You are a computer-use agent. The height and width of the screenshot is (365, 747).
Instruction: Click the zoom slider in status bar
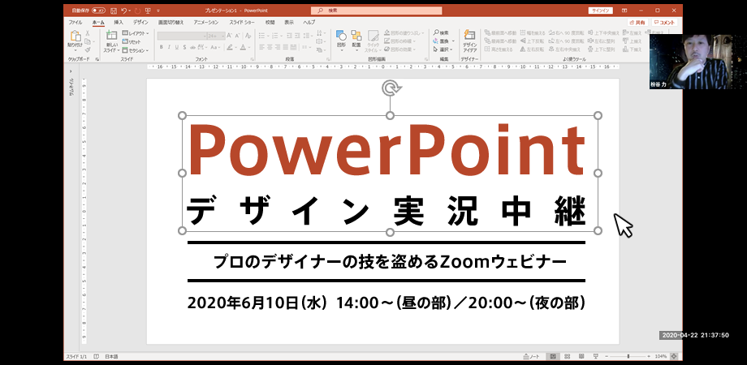(628, 356)
